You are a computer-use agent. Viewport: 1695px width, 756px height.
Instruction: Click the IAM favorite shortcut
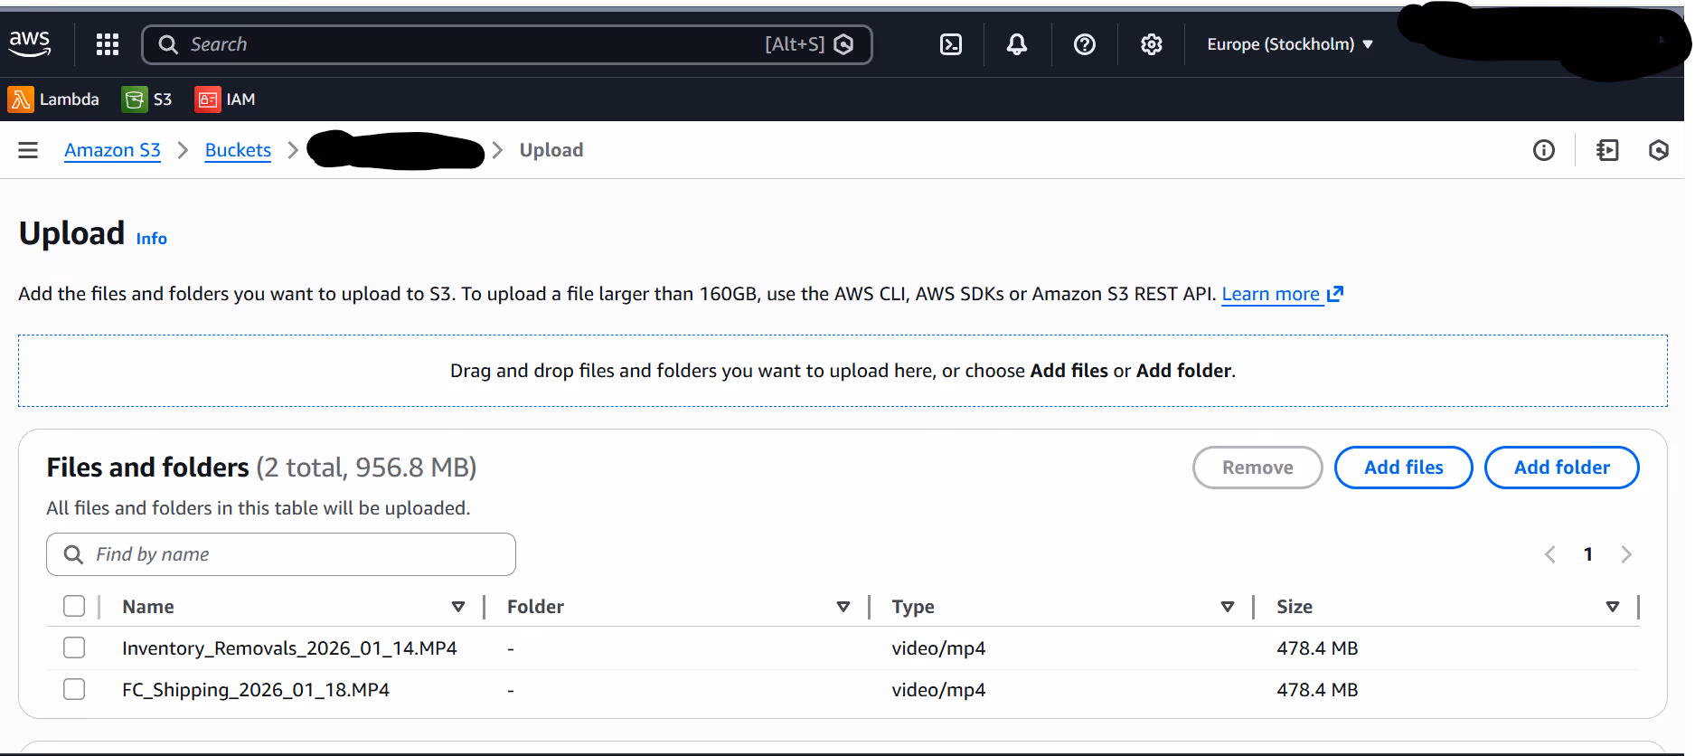[x=225, y=99]
